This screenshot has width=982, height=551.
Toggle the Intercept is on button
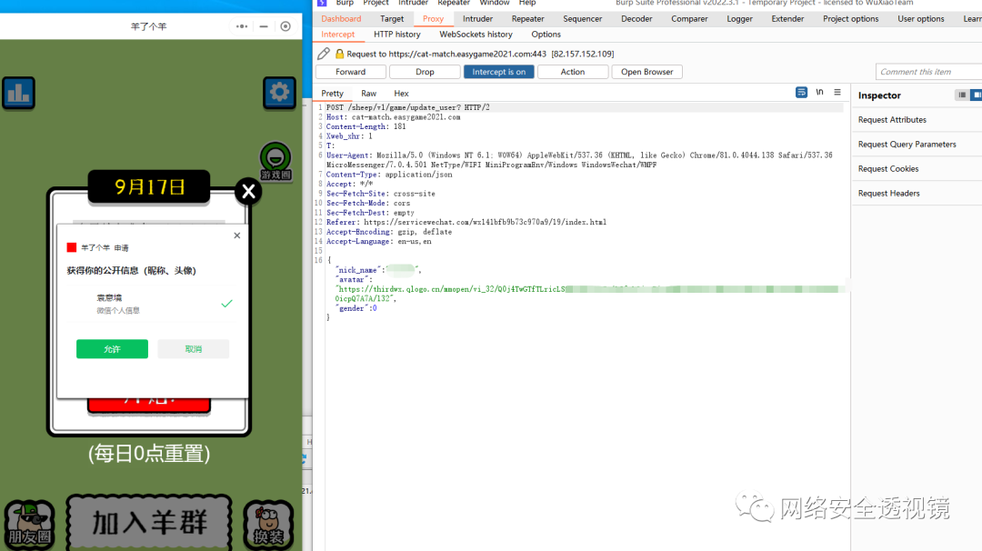pos(499,72)
